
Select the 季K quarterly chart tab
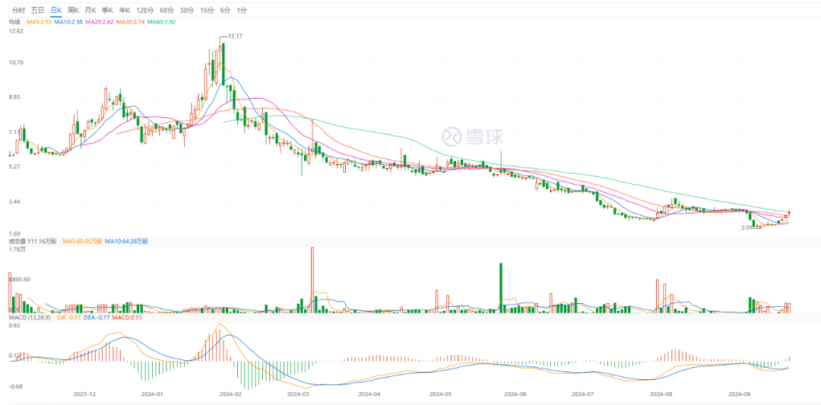(108, 11)
